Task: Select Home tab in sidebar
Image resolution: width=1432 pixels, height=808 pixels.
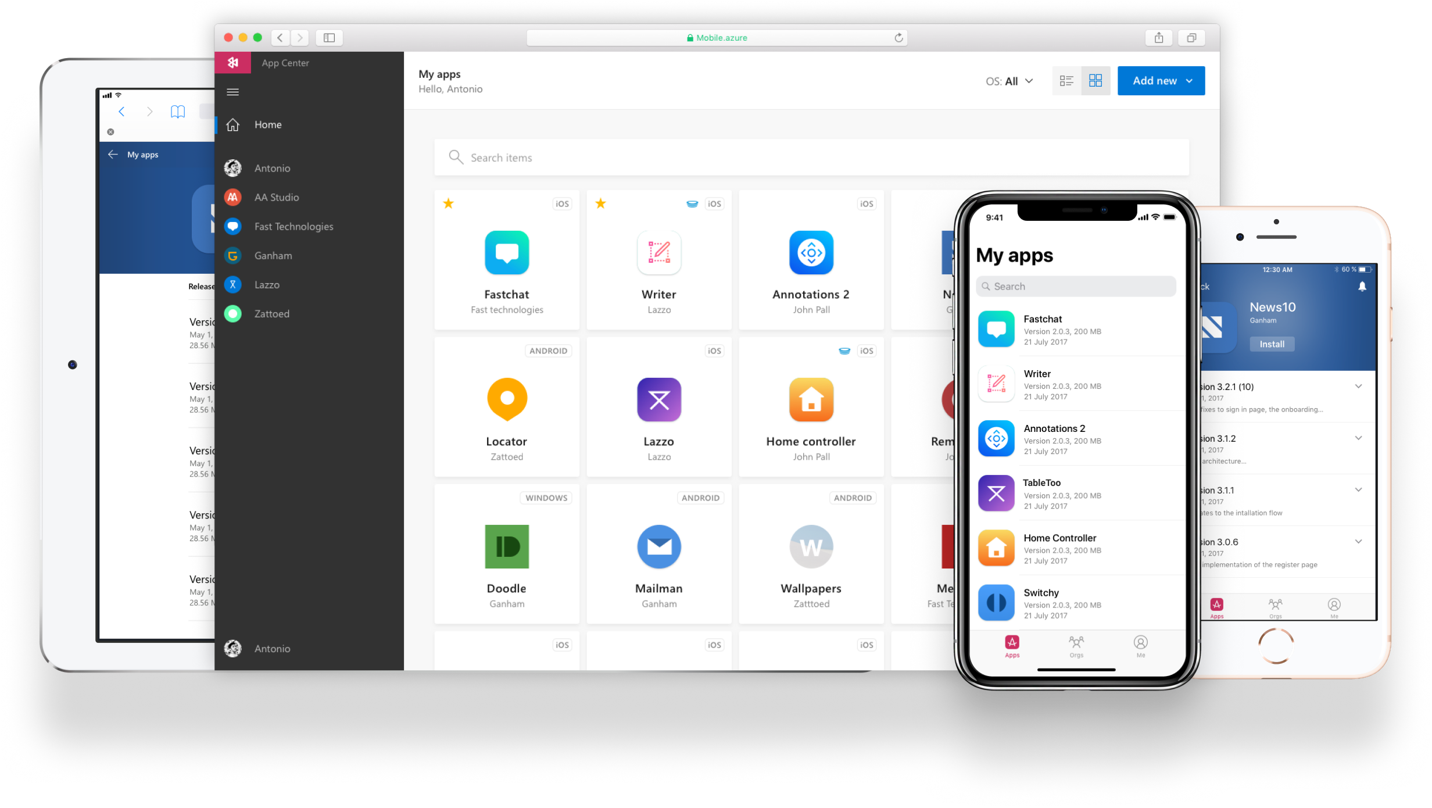Action: point(267,124)
